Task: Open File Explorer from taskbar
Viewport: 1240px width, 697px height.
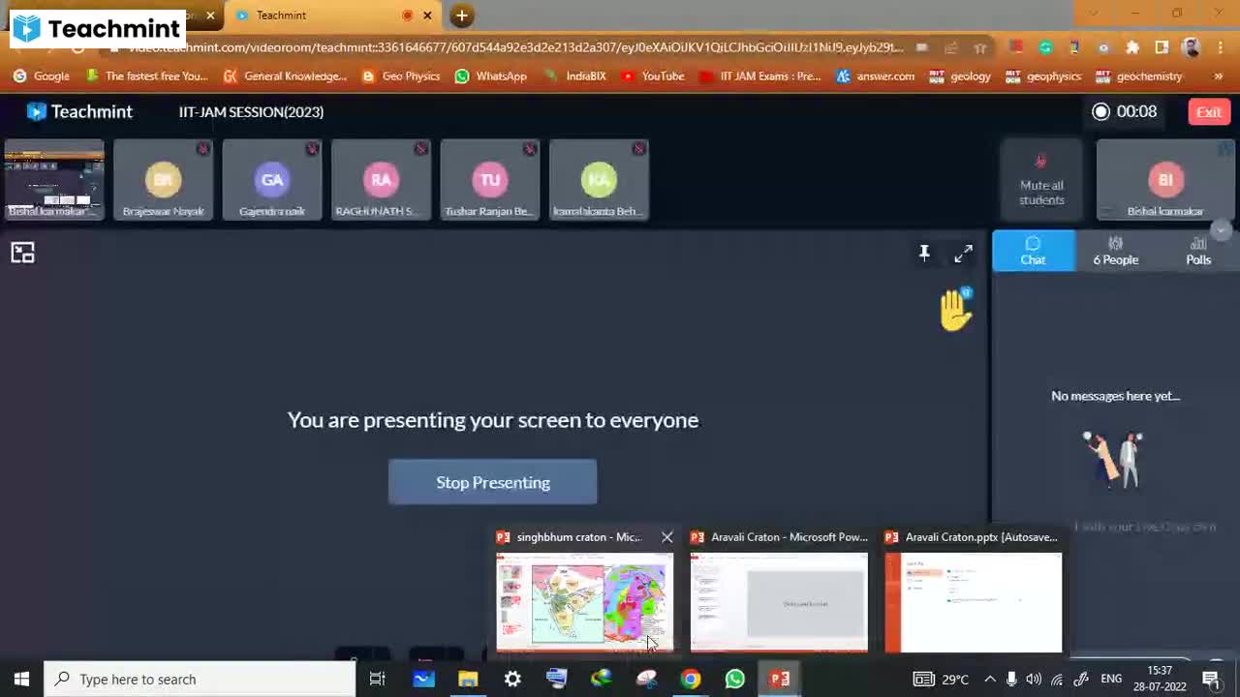Action: (x=468, y=679)
